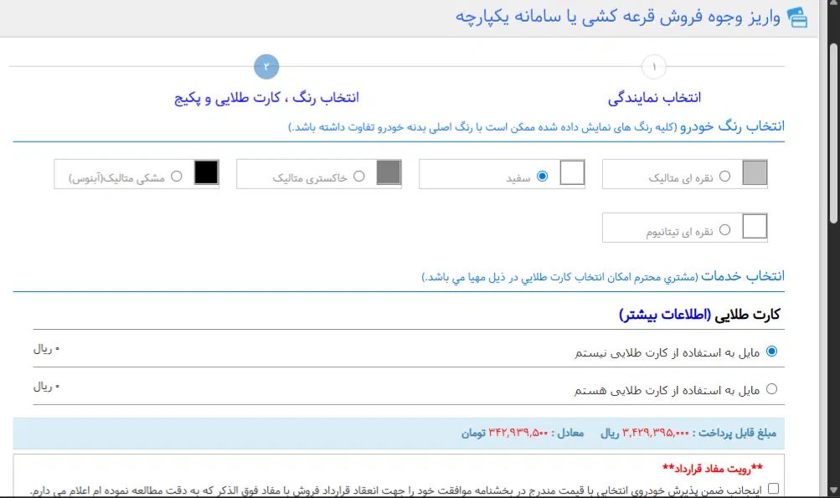Select the سفید color radio button

pyautogui.click(x=542, y=176)
